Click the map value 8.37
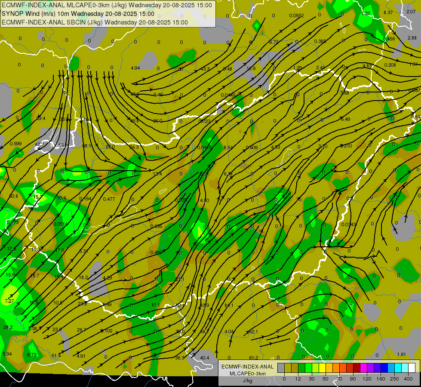Screen dimensions: 421x387 388,12
